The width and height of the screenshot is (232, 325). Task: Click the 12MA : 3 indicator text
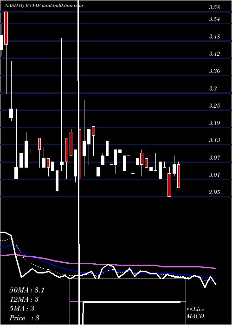tap(24, 299)
